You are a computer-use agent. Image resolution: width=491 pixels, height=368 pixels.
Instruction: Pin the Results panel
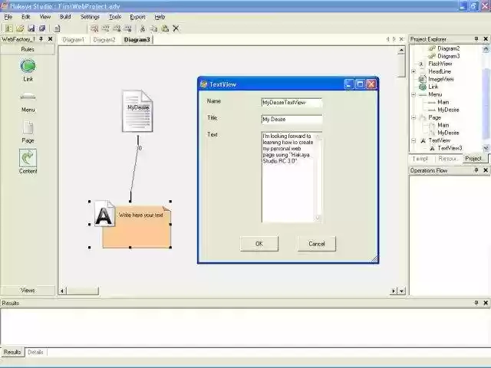pyautogui.click(x=476, y=303)
